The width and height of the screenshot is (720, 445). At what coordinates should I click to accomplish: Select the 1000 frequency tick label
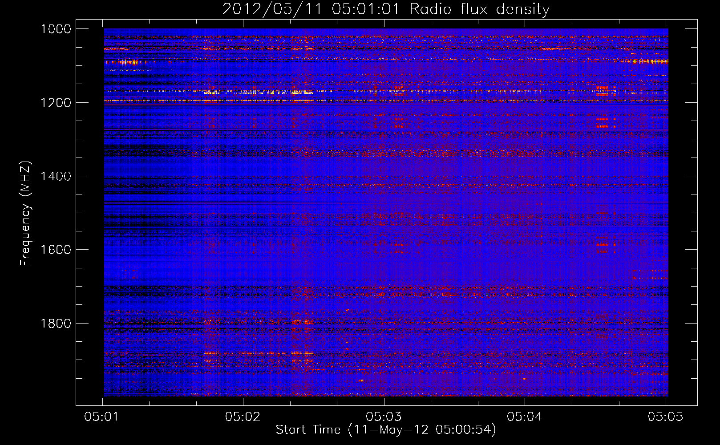(x=56, y=29)
